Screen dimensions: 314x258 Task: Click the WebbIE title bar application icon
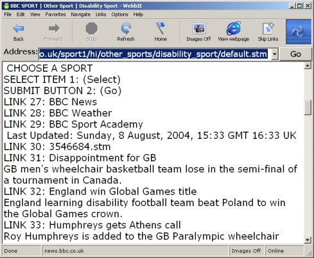(x=6, y=6)
